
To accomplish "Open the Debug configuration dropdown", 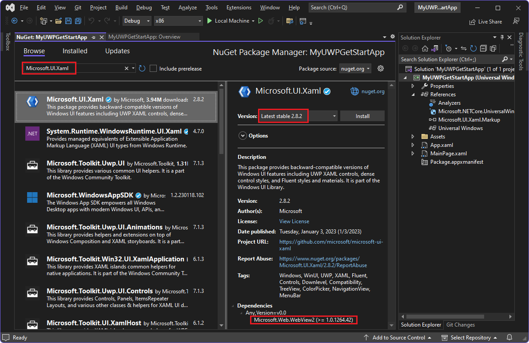I will [136, 20].
